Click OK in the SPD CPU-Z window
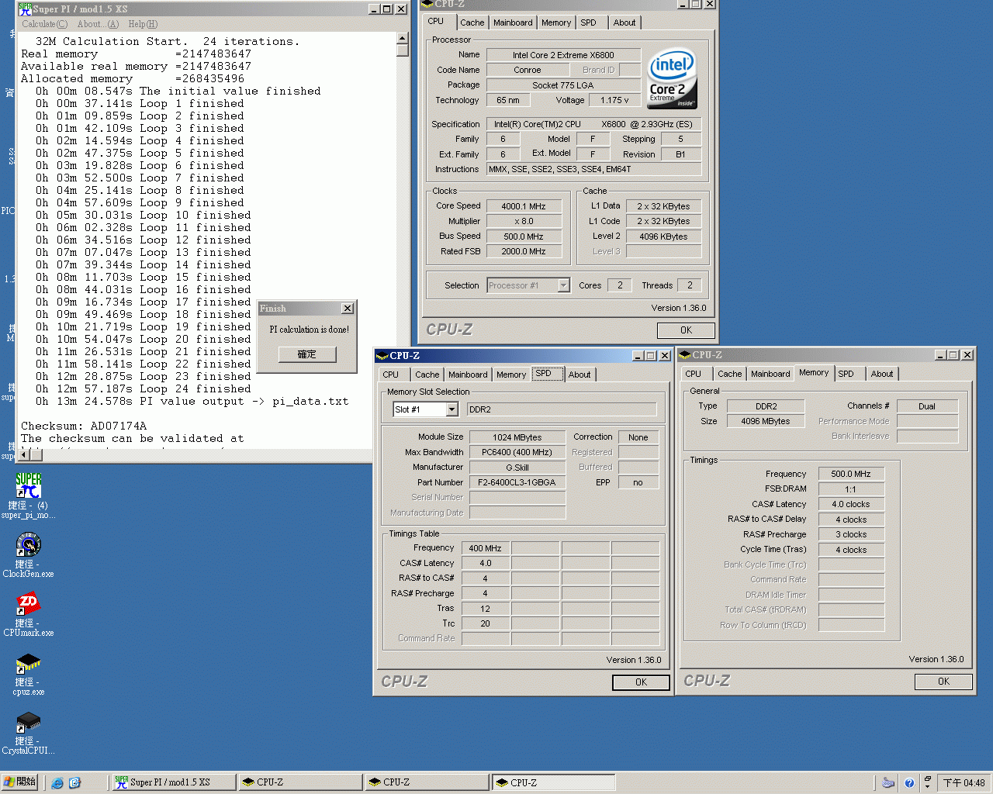 (x=641, y=682)
